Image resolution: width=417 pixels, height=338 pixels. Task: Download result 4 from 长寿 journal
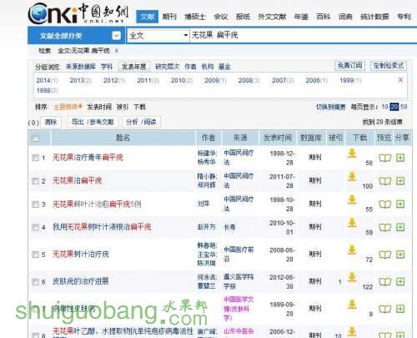click(x=352, y=223)
